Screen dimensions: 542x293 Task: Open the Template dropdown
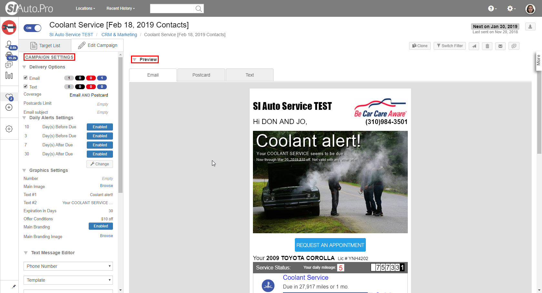(x=68, y=280)
